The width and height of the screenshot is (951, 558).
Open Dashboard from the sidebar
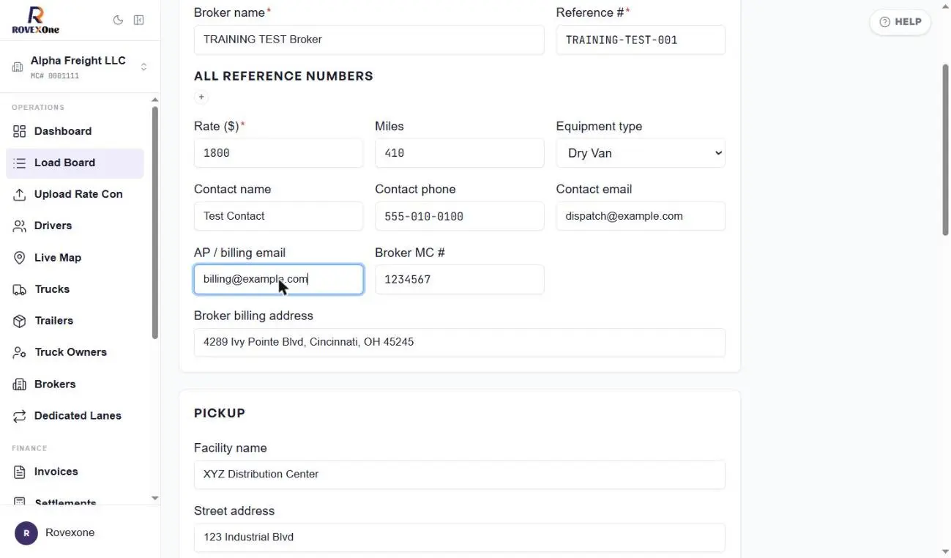pos(75,131)
